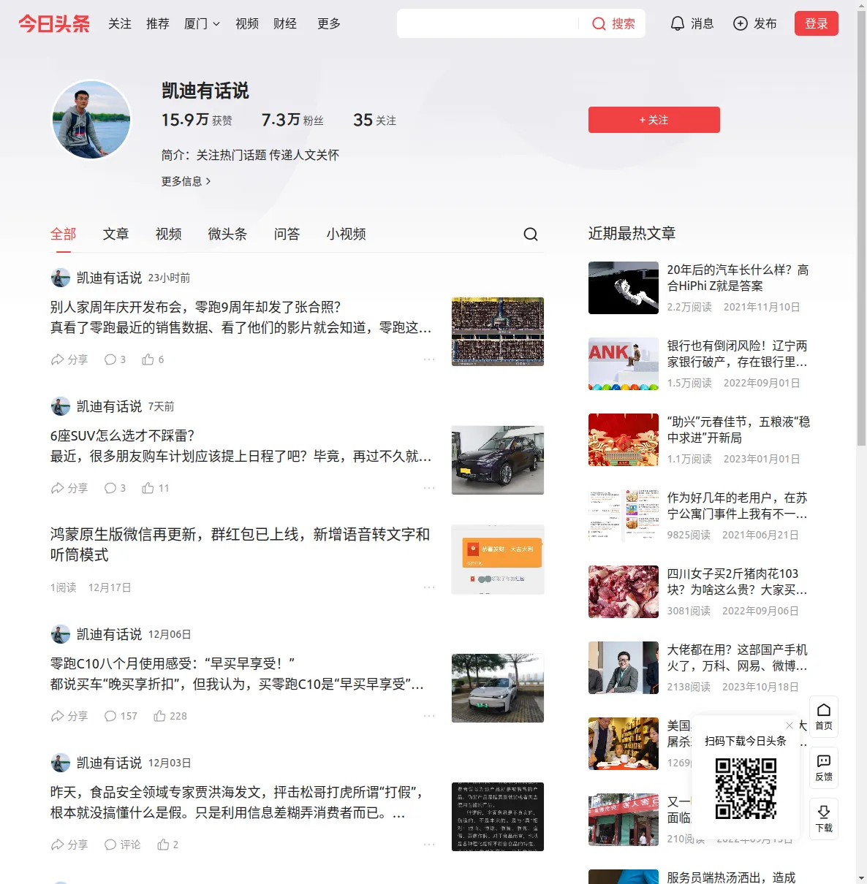Image resolution: width=867 pixels, height=884 pixels.
Task: Expand 更多信息 on the profile
Action: (186, 181)
